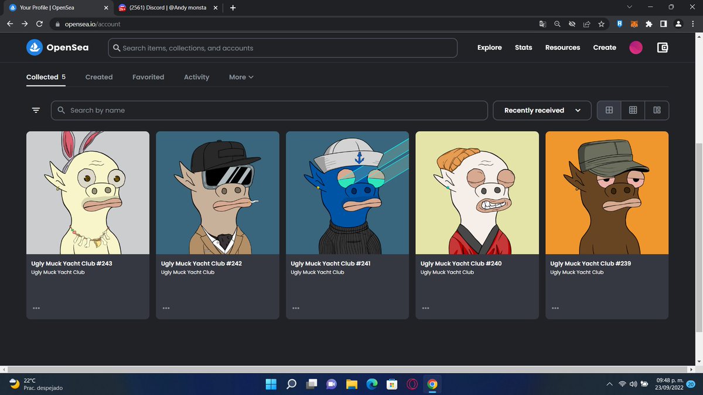Reload the page
703x395 pixels.
tap(39, 24)
